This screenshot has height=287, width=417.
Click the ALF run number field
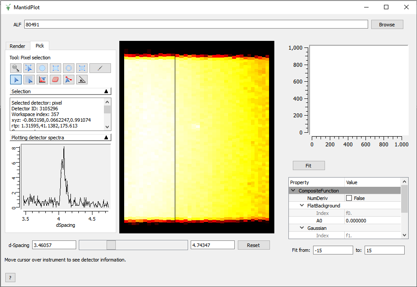coord(196,25)
